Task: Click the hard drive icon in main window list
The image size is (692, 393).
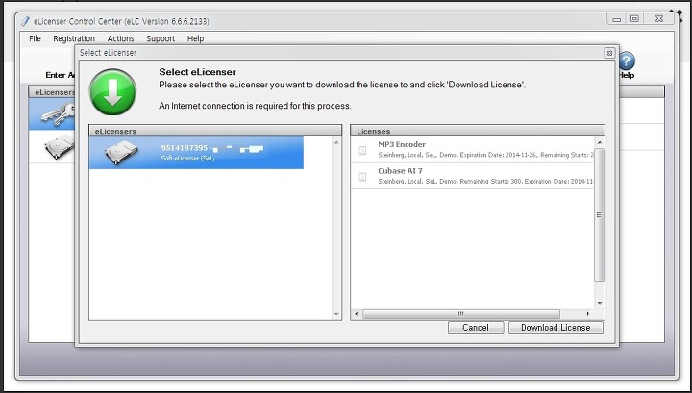Action: (x=60, y=146)
